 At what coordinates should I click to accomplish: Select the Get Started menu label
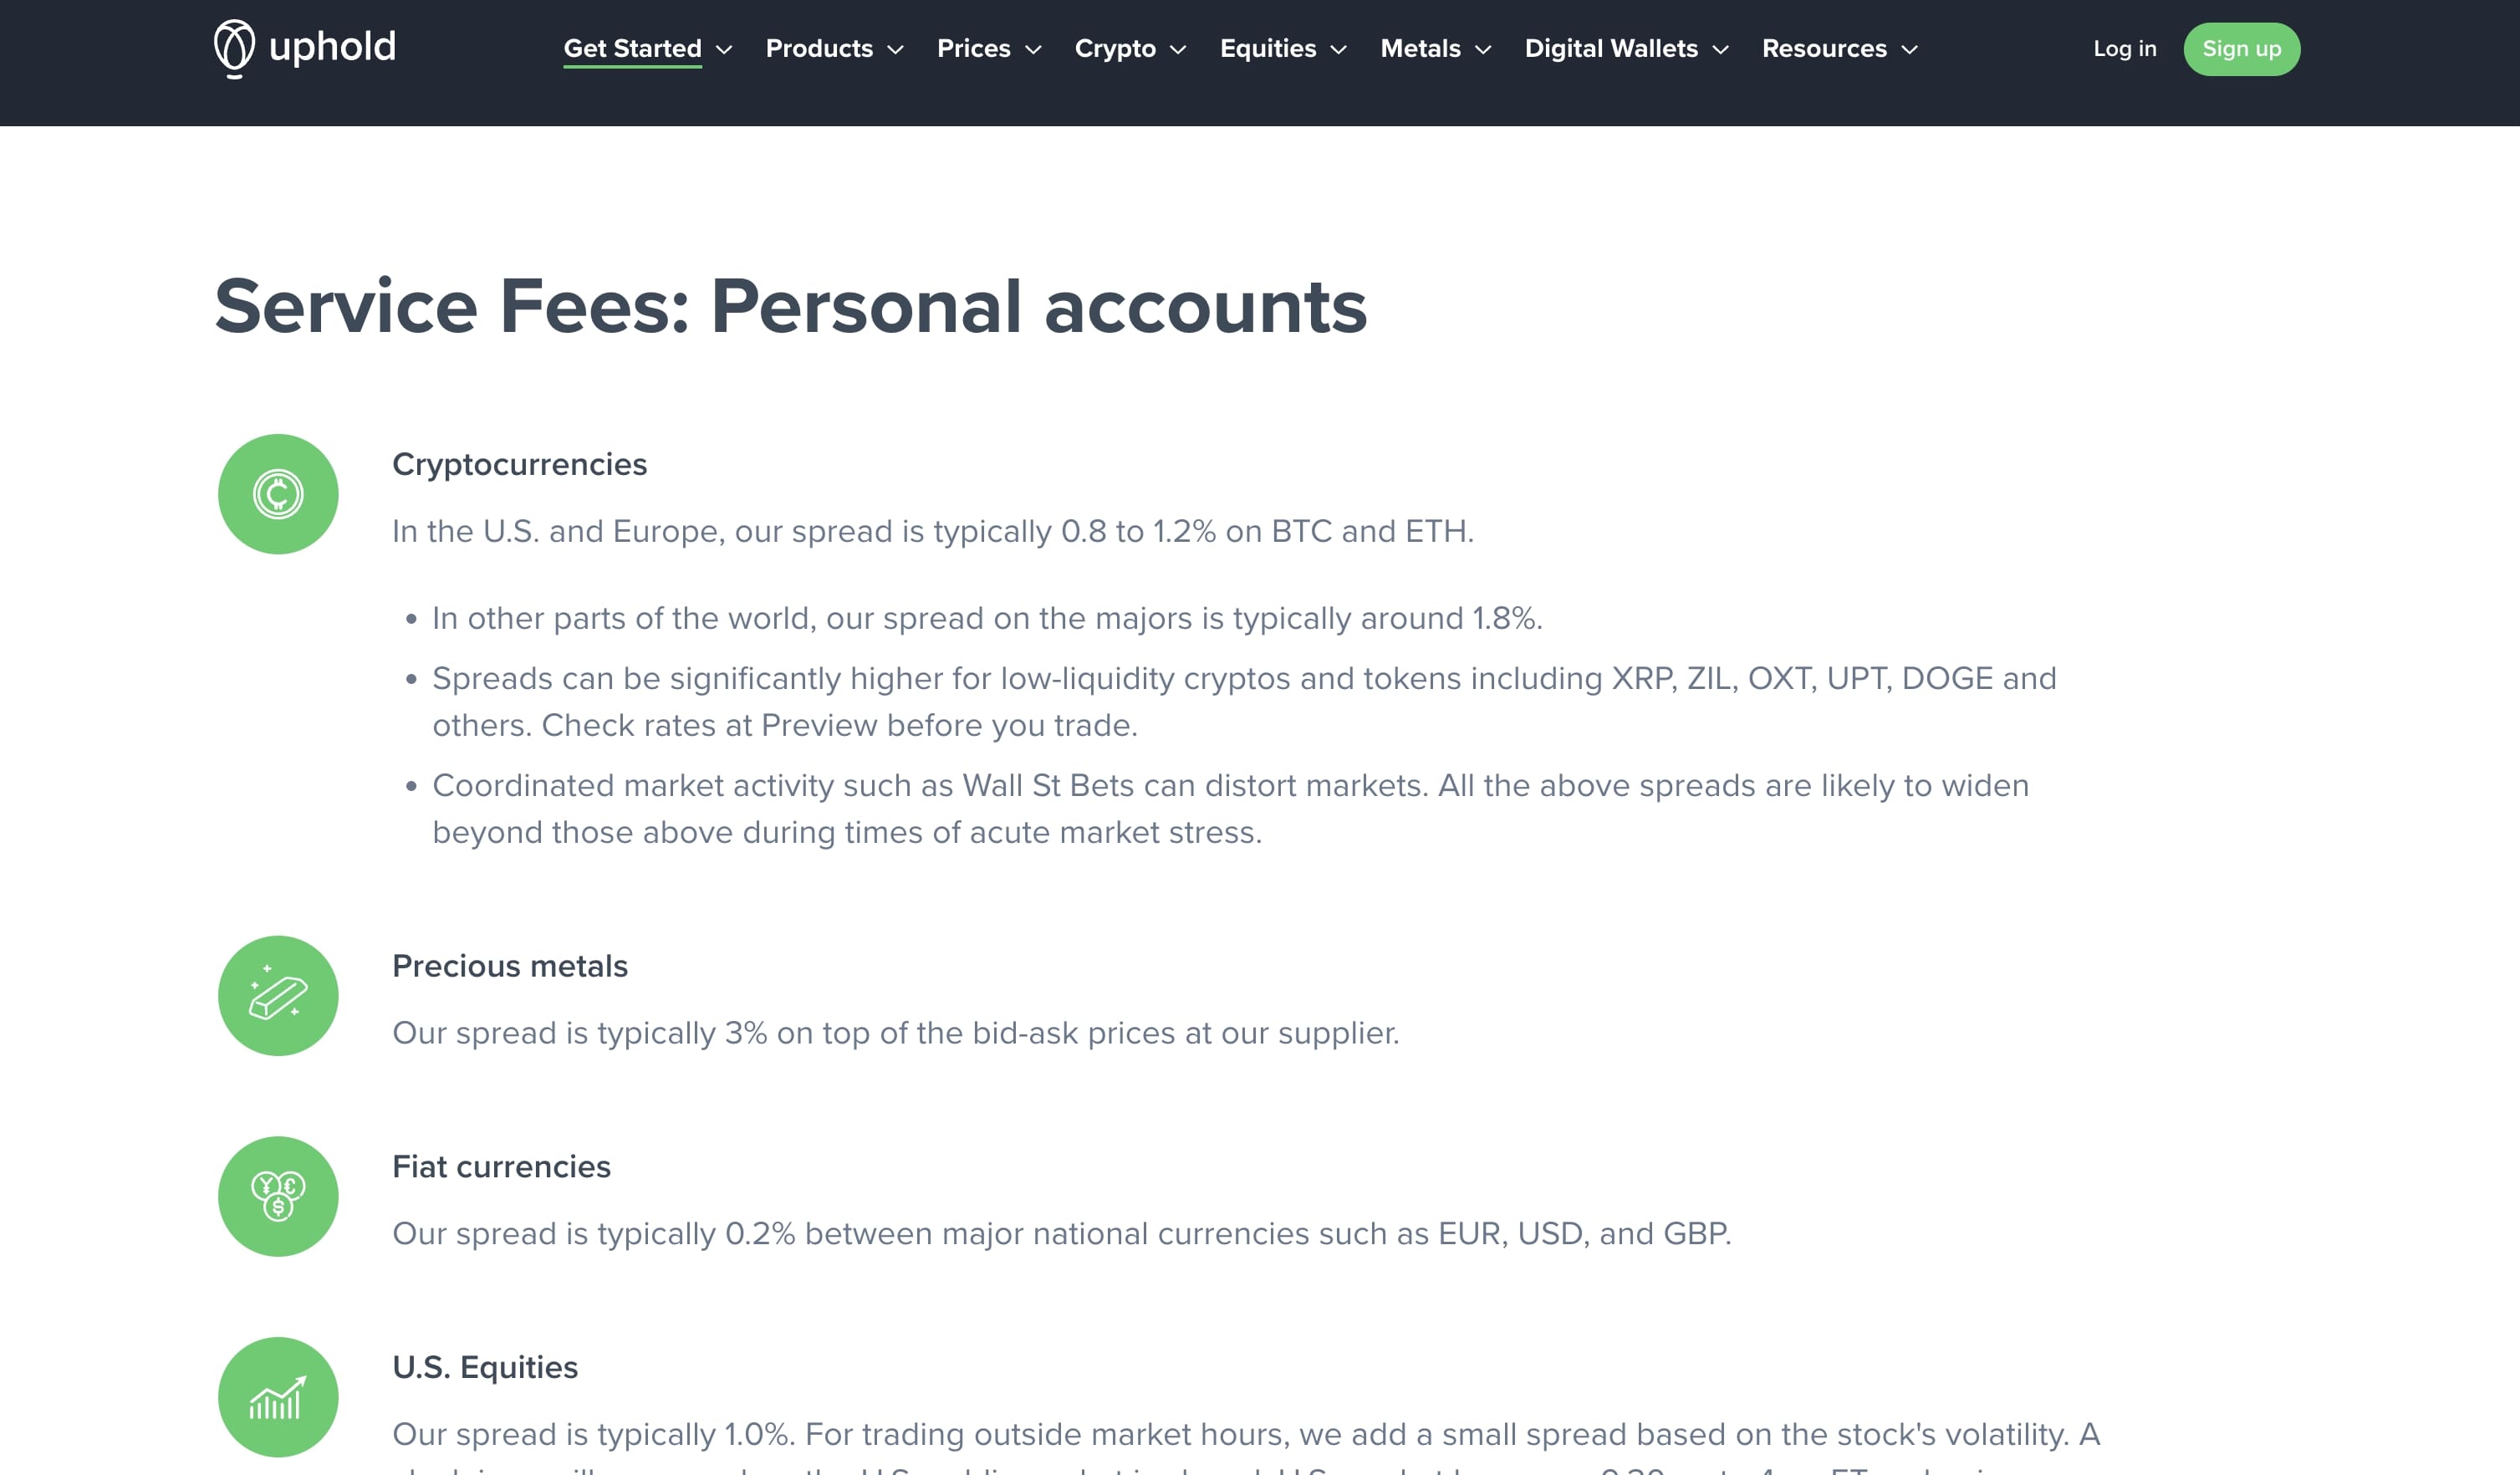632,48
